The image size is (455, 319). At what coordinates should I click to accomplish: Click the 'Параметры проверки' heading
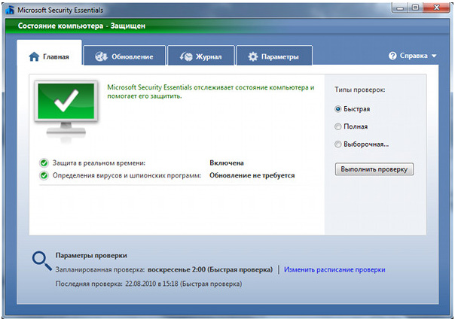tap(91, 256)
